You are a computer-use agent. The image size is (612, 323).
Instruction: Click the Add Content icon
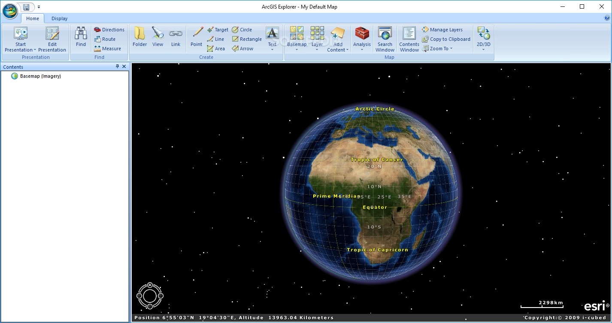pos(338,34)
